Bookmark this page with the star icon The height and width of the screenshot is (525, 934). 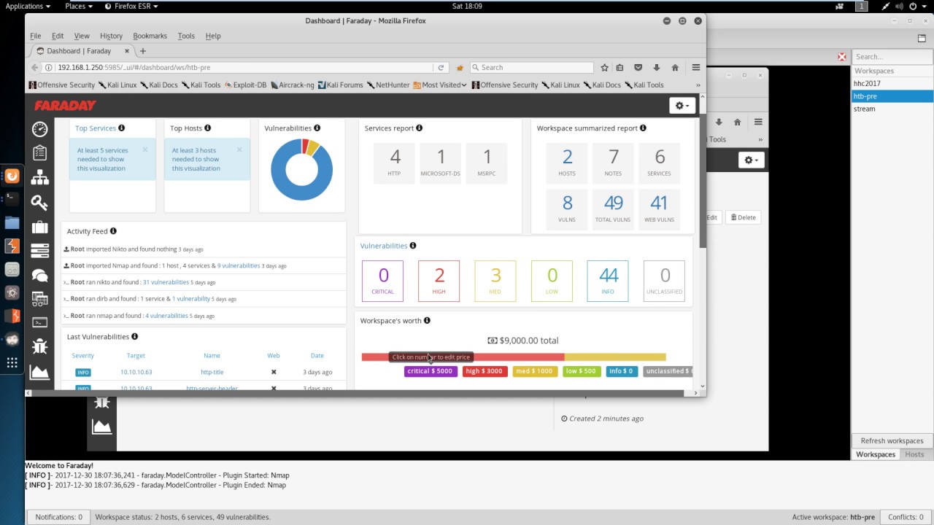604,67
